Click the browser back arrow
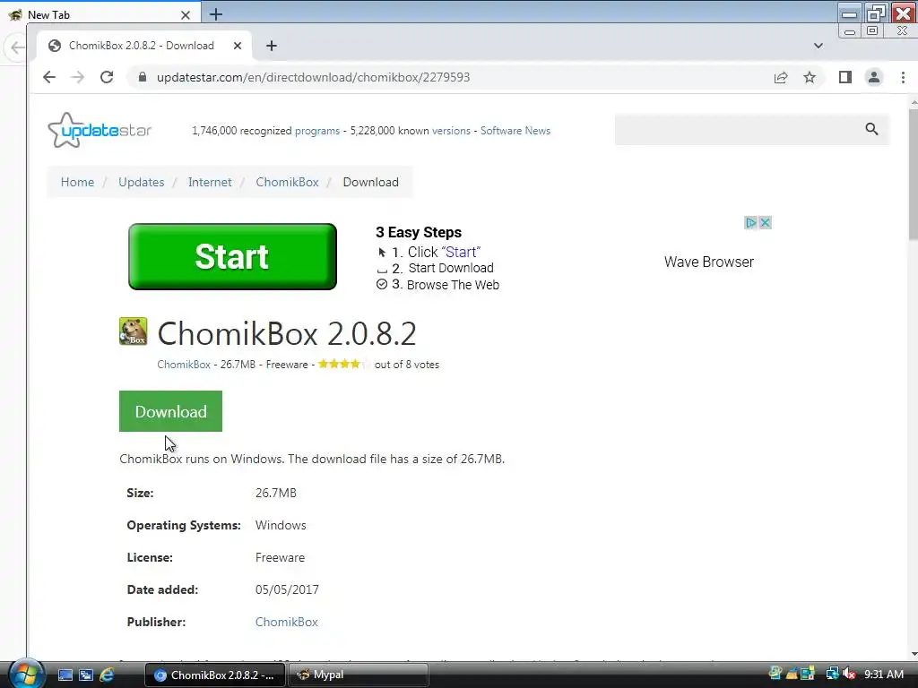Viewport: 918px width, 688px height. 49,77
